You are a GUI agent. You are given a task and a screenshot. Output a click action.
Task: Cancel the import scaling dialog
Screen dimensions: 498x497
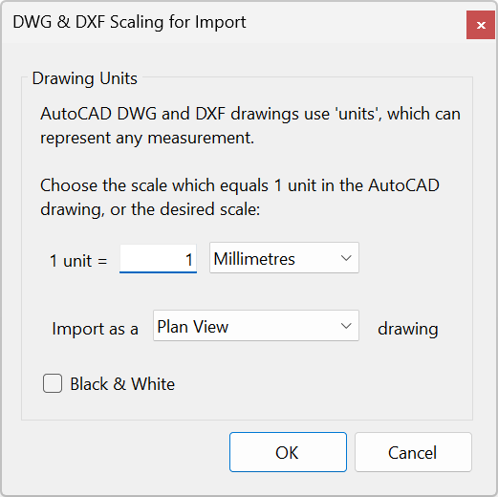pyautogui.click(x=413, y=452)
